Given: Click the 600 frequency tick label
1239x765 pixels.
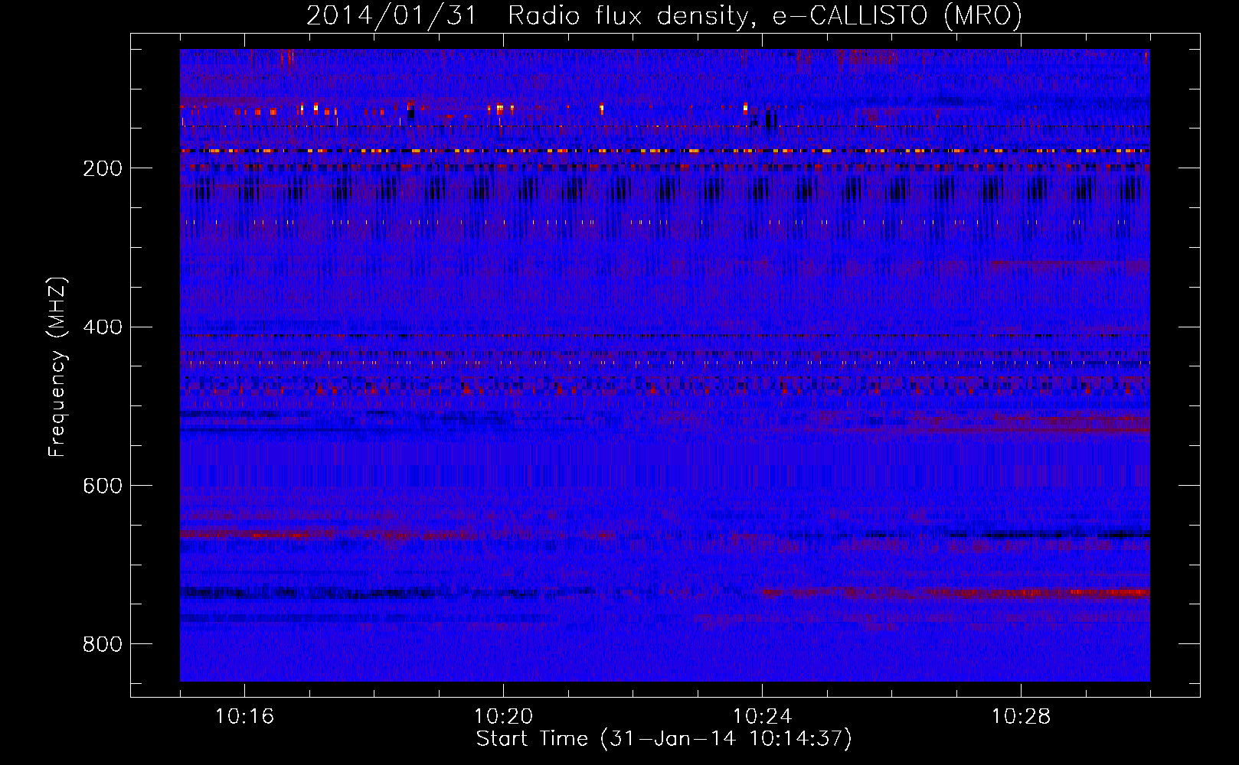Looking at the screenshot, I should [103, 486].
